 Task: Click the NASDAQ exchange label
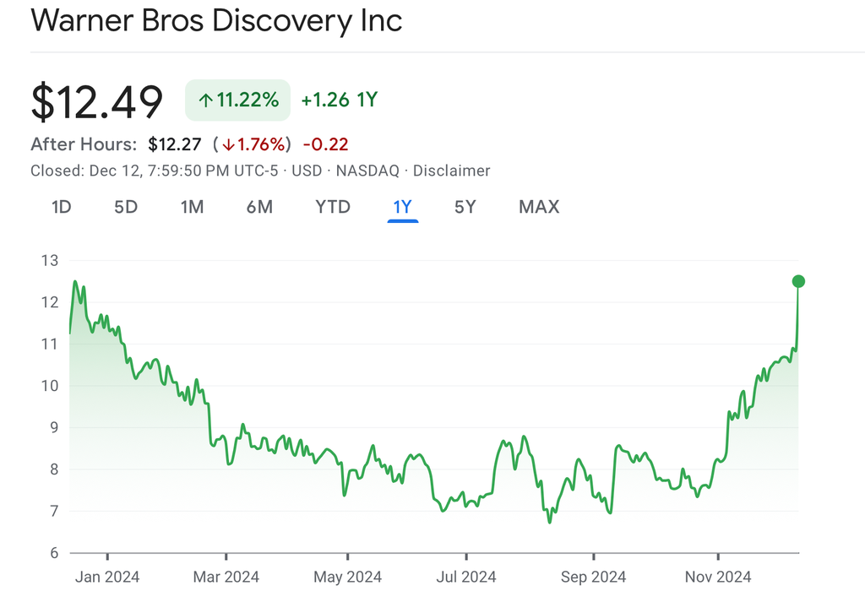click(x=367, y=171)
